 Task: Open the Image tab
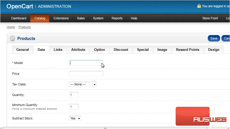(x=162, y=50)
